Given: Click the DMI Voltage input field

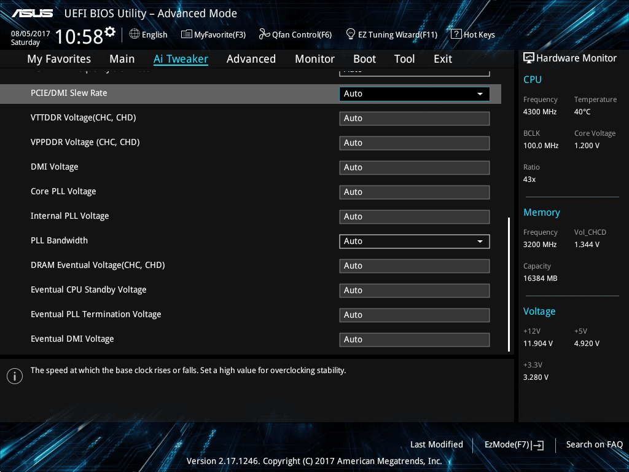Looking at the screenshot, I should (x=415, y=167).
